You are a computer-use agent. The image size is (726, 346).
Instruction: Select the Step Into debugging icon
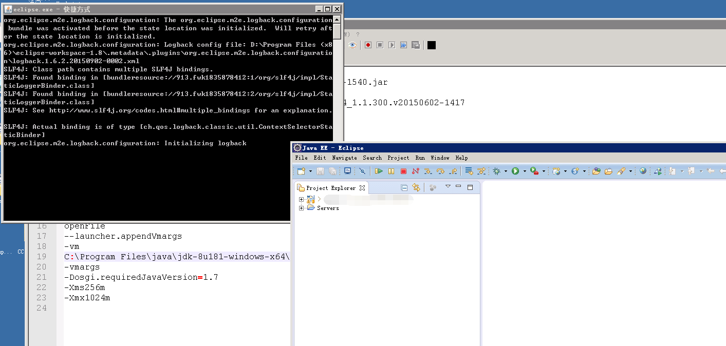pyautogui.click(x=427, y=171)
